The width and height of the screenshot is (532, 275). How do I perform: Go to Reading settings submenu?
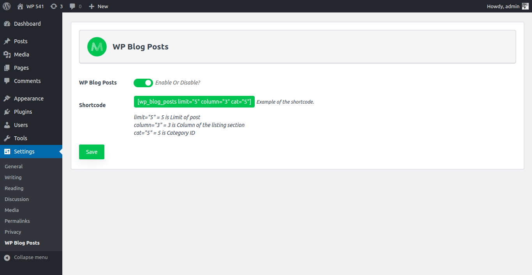click(x=14, y=188)
